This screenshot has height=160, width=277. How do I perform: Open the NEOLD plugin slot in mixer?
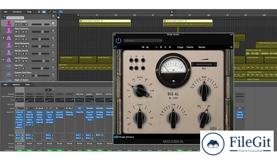20,127
